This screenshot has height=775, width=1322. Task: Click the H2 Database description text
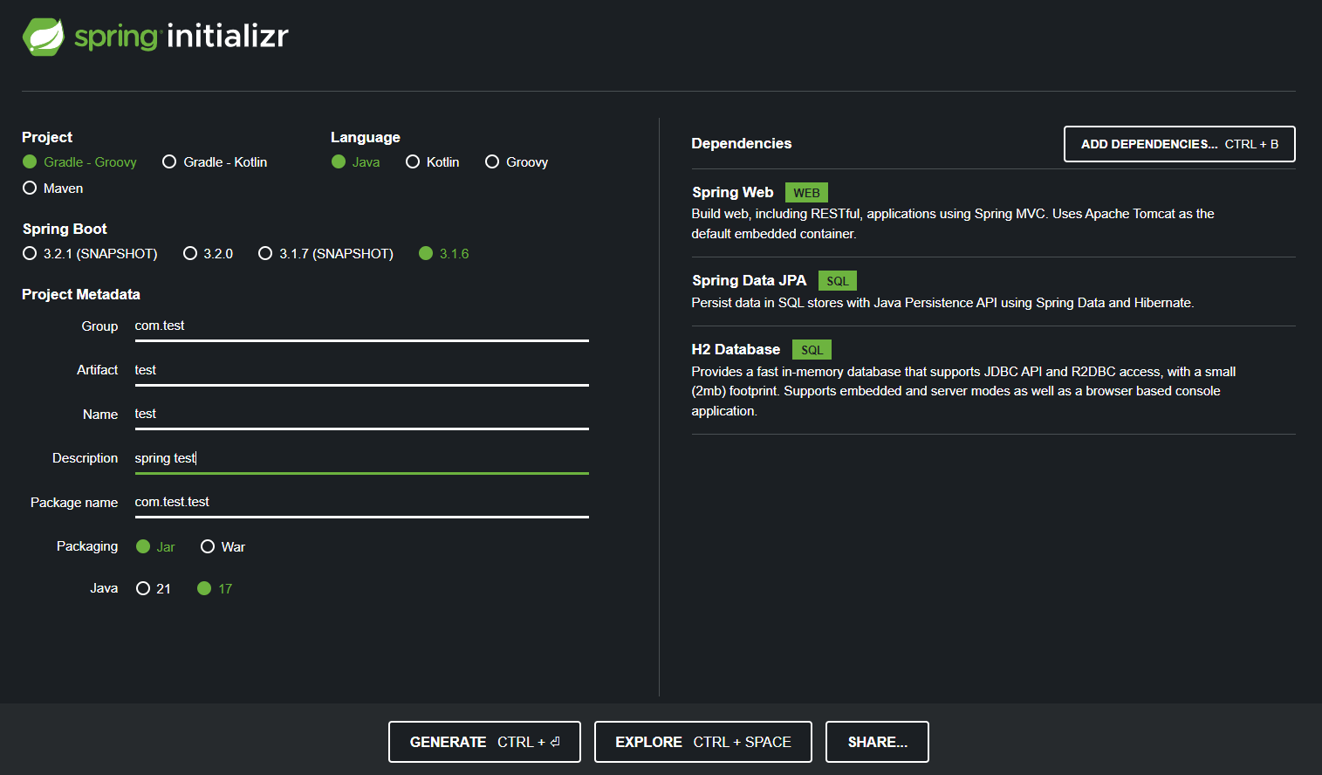(963, 392)
